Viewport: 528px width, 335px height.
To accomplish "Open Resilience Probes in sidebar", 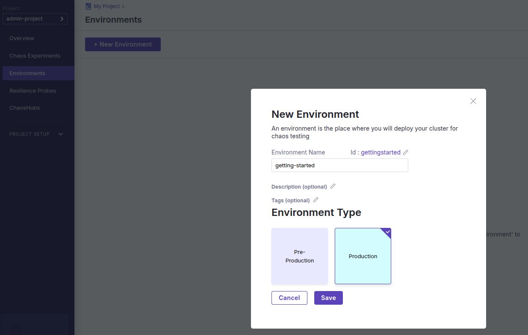I will pos(32,91).
